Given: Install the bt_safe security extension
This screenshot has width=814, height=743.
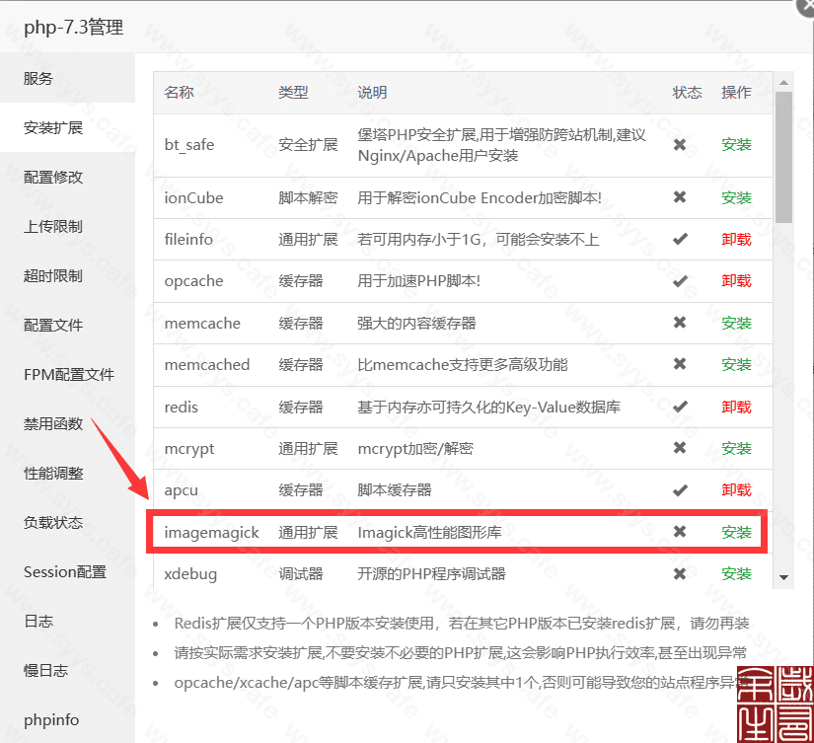Looking at the screenshot, I should pos(736,145).
